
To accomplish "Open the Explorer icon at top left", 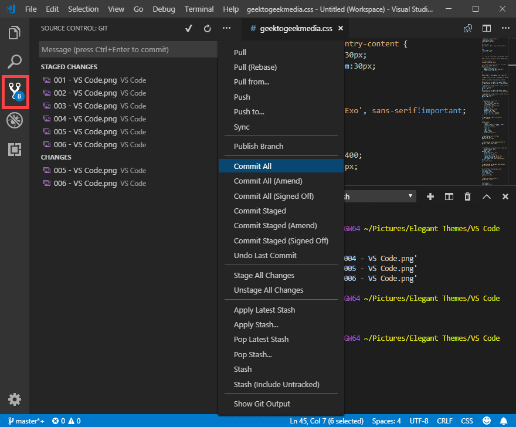I will [15, 33].
